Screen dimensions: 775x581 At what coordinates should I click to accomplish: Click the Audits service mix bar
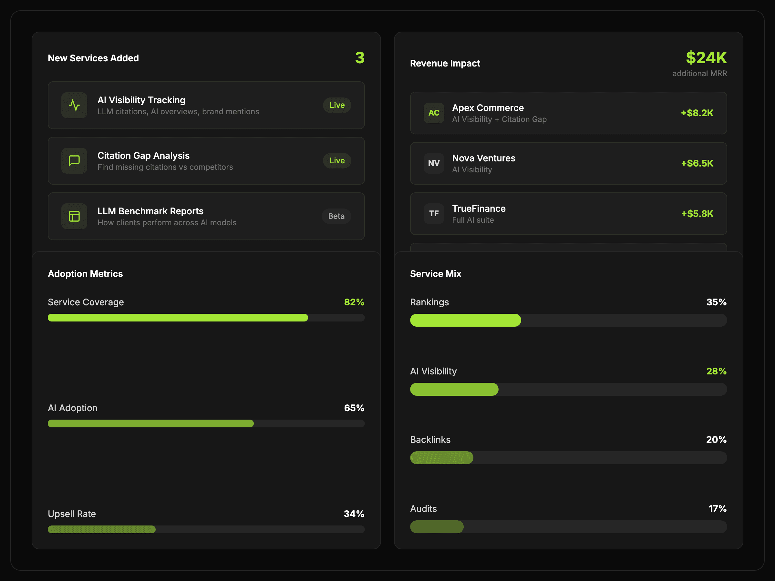click(568, 527)
